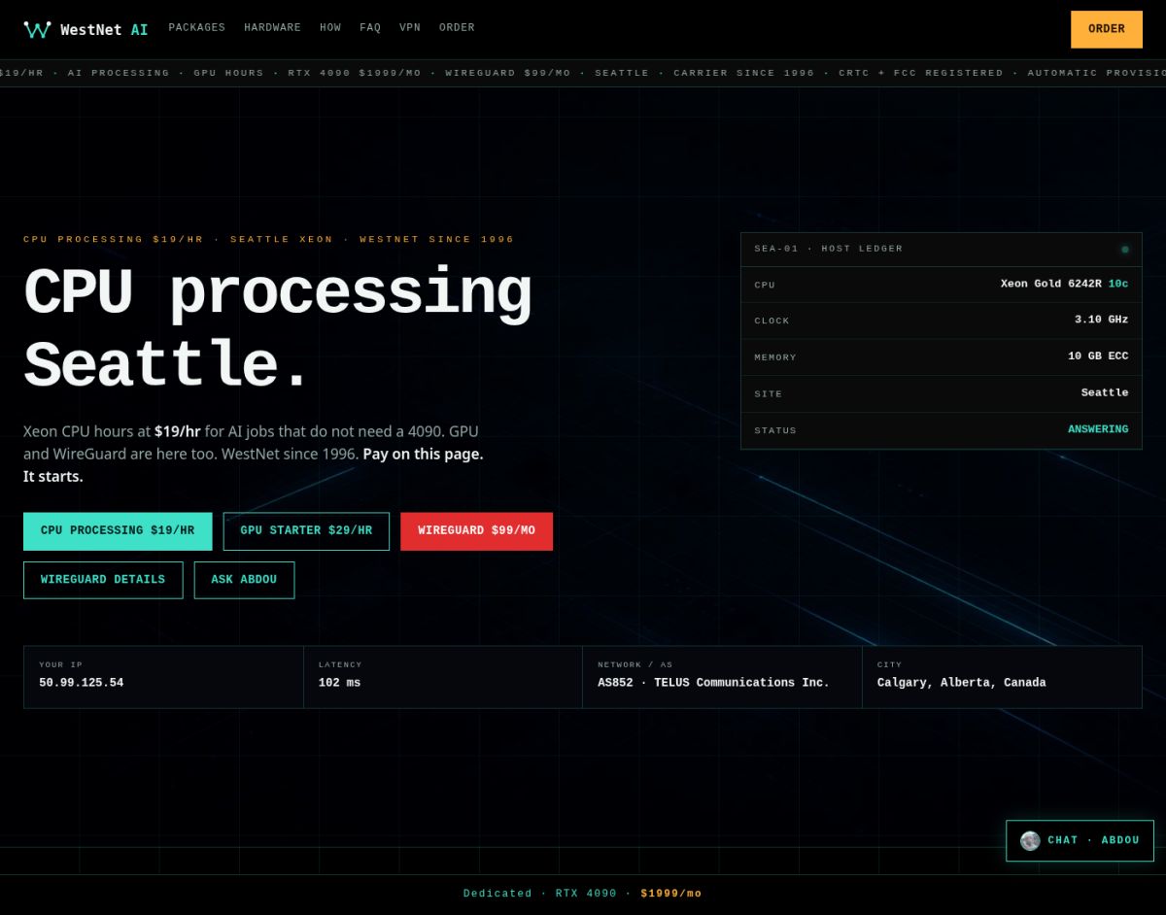The width and height of the screenshot is (1166, 915).
Task: Open the FAQ nav link
Action: (370, 28)
